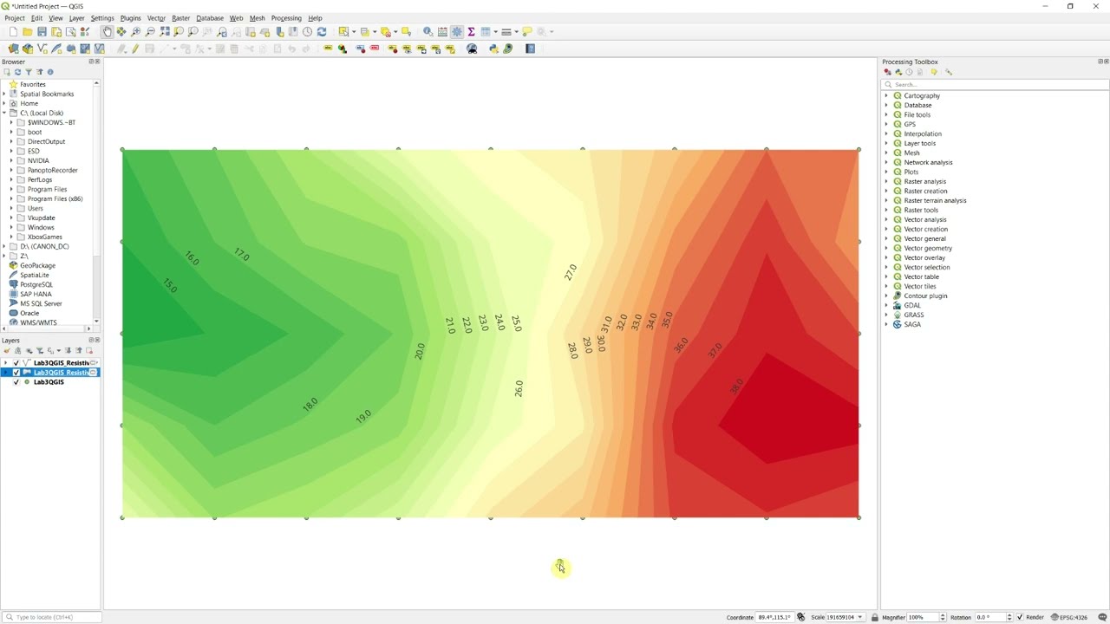Expand the first Lab3QGIS_Resistiv layer legend
The width and height of the screenshot is (1110, 624).
[x=5, y=362]
